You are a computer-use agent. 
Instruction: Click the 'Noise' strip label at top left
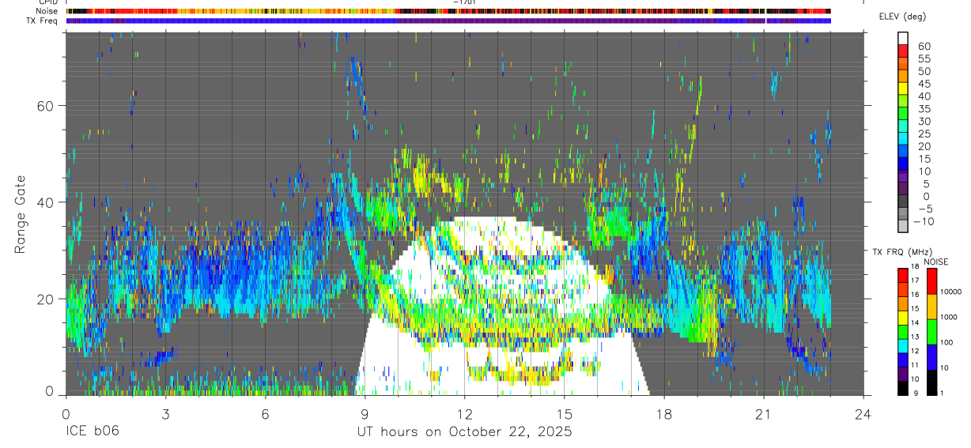point(46,11)
